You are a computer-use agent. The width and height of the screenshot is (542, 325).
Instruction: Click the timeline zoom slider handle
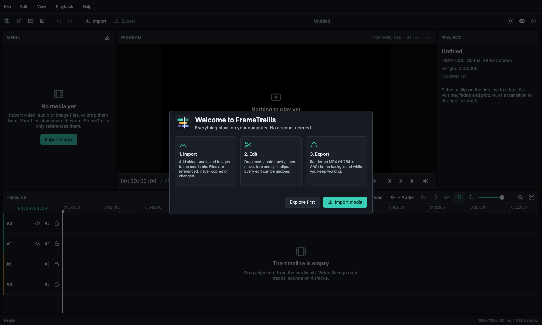[502, 197]
